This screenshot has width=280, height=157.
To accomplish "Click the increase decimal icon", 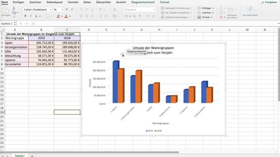I will [148, 16].
